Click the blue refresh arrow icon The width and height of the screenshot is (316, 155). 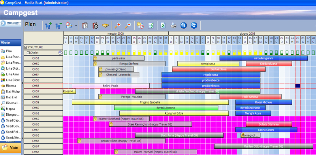pyautogui.click(x=194, y=25)
